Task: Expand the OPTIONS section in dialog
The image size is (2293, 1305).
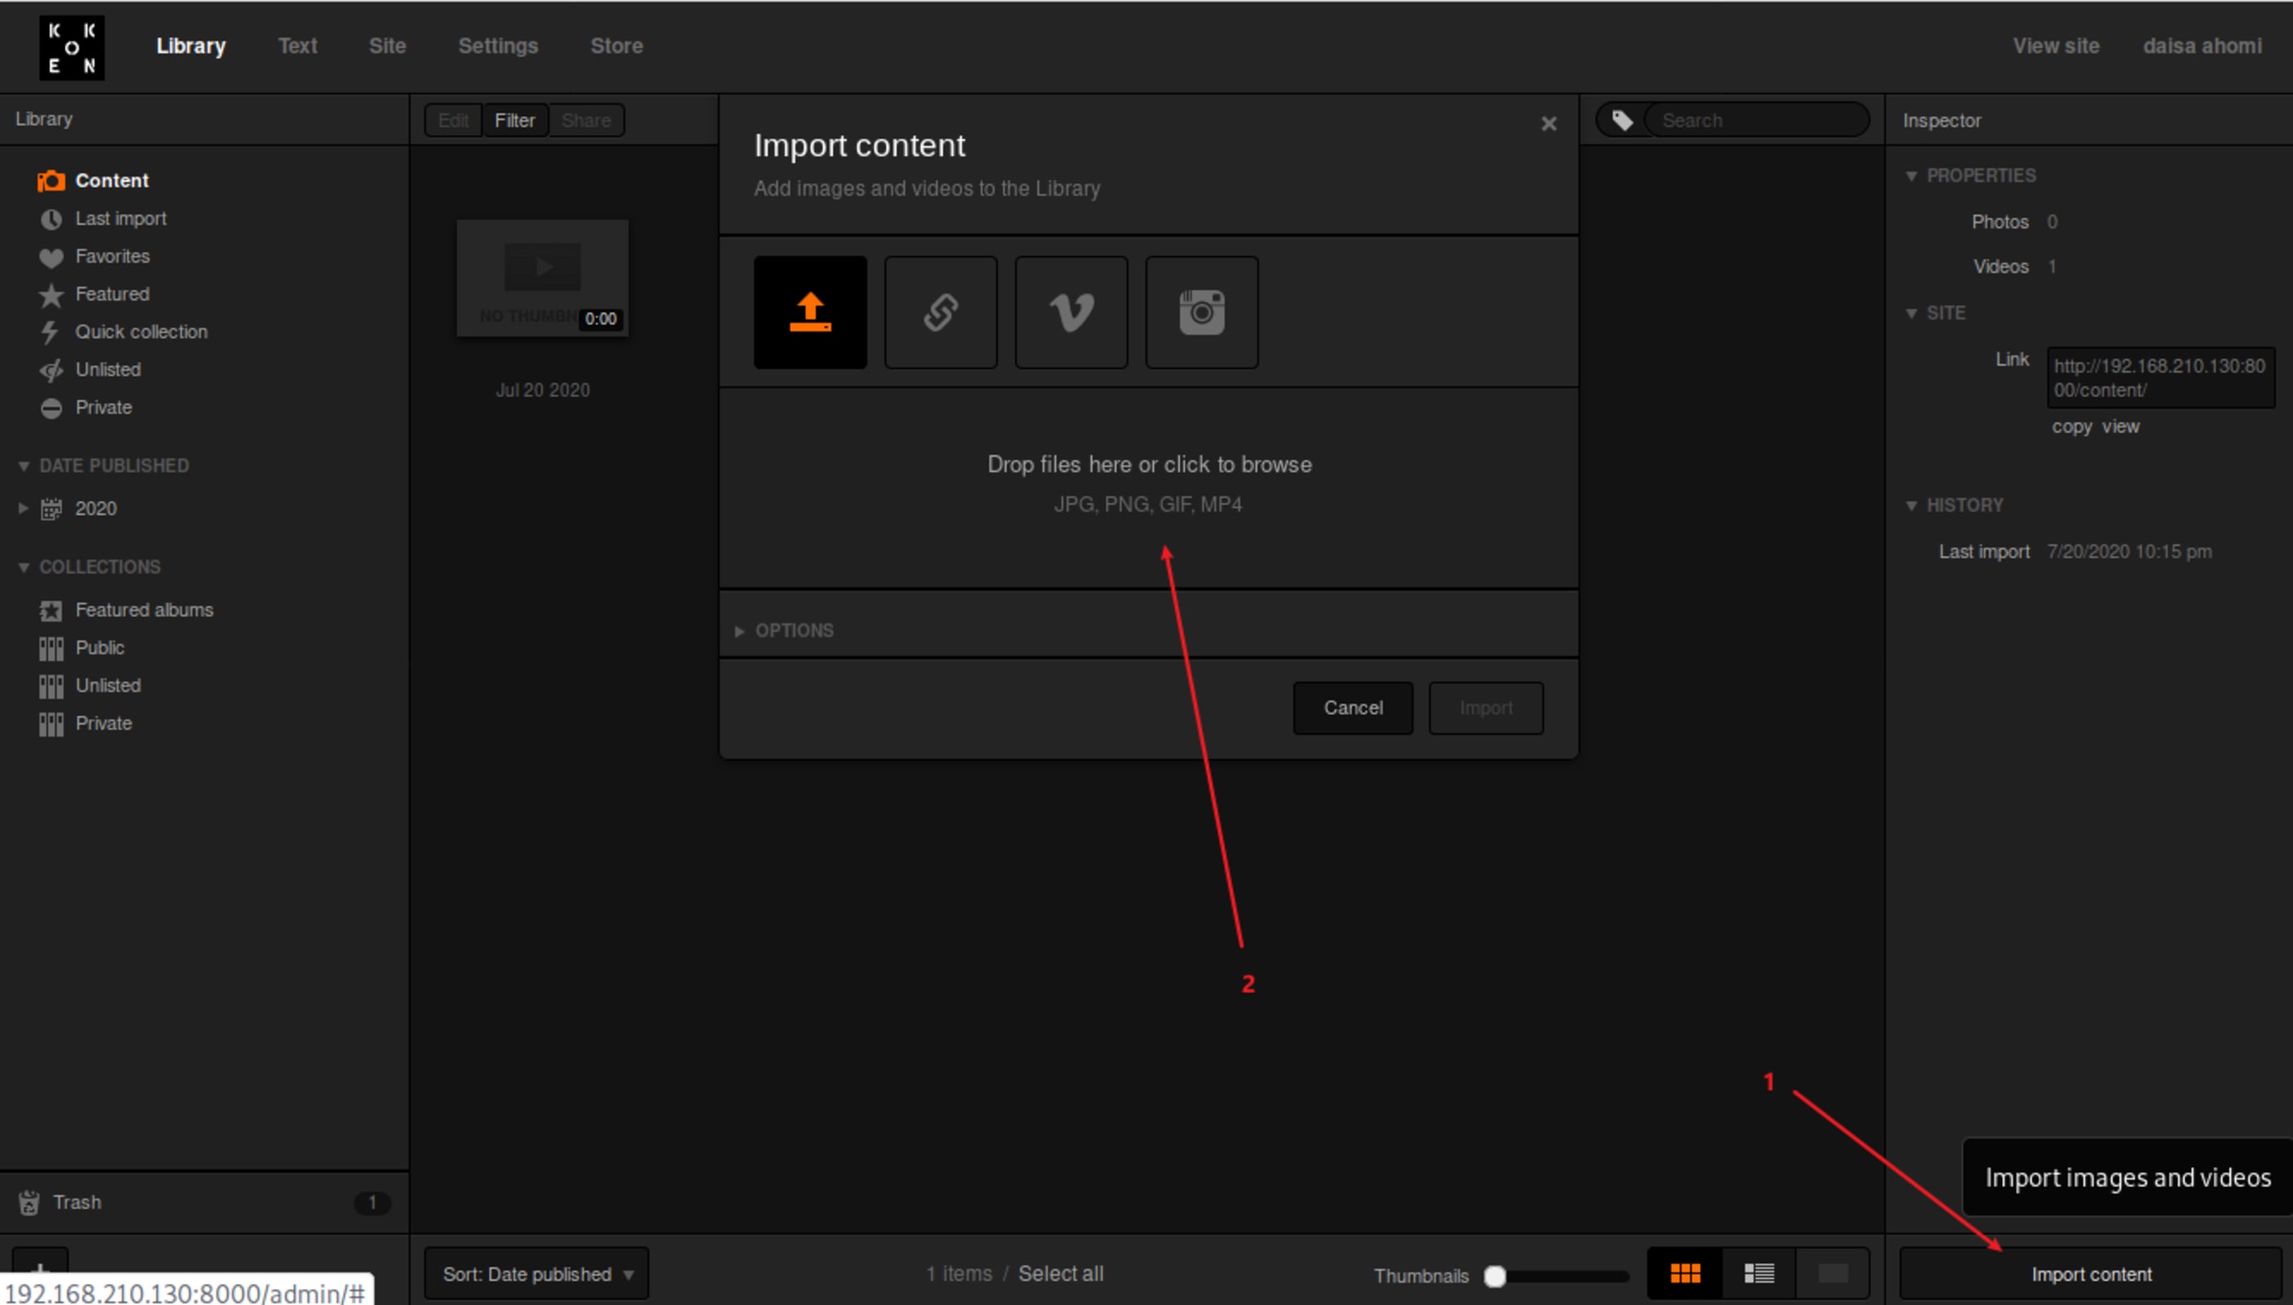Action: [x=793, y=630]
